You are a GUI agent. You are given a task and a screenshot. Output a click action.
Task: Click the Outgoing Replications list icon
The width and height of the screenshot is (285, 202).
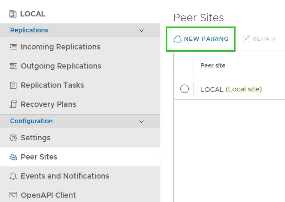(x=13, y=66)
